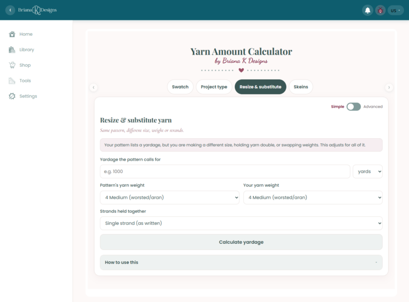Click the Home house icon

[12, 34]
